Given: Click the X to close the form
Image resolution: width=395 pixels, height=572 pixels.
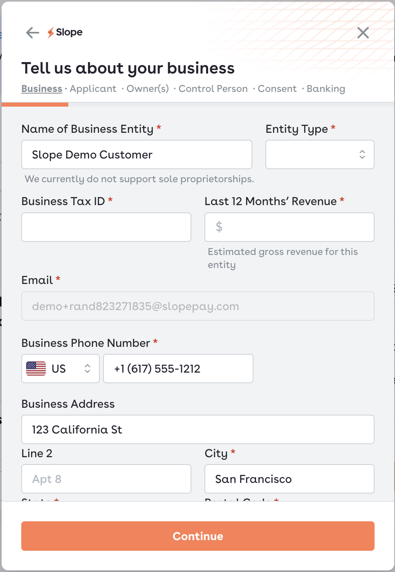Looking at the screenshot, I should point(363,33).
